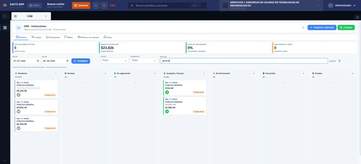Open the Desde date calendar picker
Image resolution: width=361 pixels, height=164 pixels.
(x=38, y=61)
